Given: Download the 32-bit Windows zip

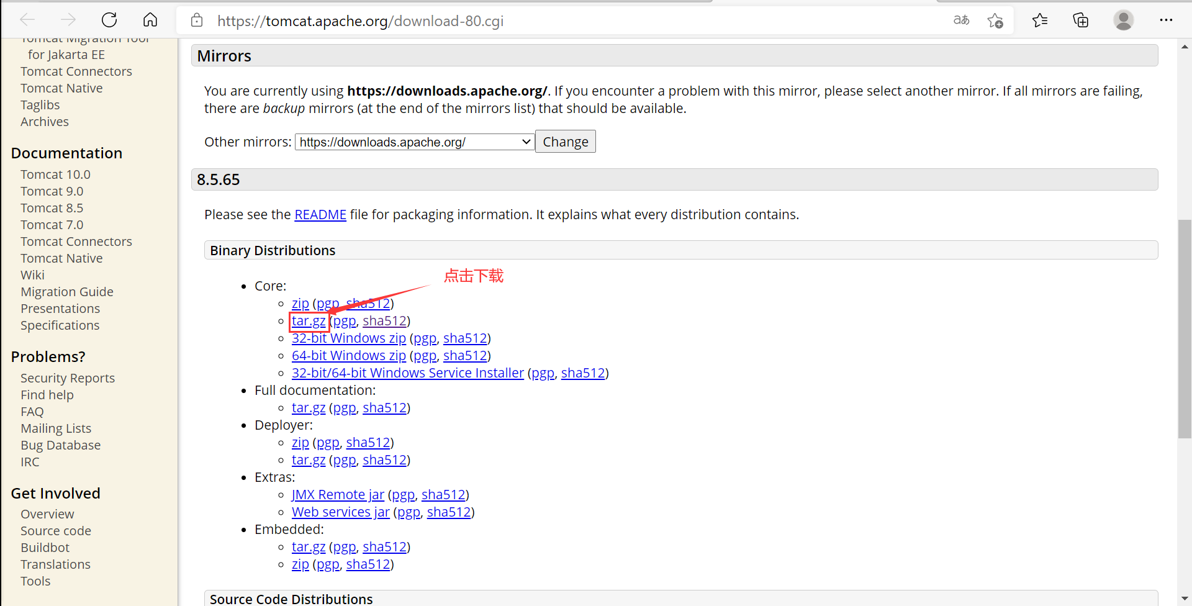Looking at the screenshot, I should point(349,338).
